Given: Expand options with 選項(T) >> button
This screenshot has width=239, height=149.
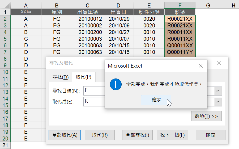Looking at the screenshot, I should [206, 116].
